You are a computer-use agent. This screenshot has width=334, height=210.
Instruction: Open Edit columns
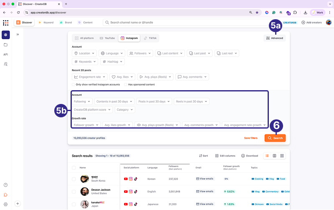(x=225, y=156)
